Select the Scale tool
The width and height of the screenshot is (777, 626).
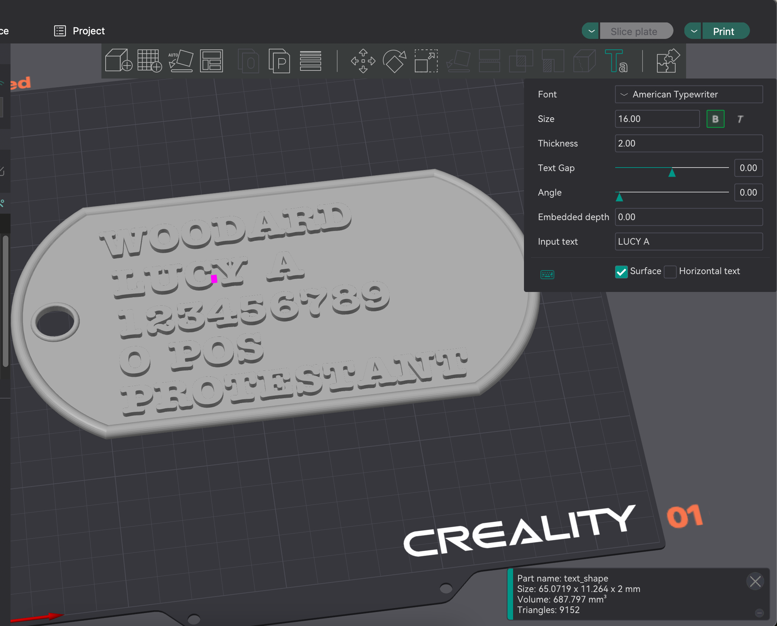tap(426, 61)
